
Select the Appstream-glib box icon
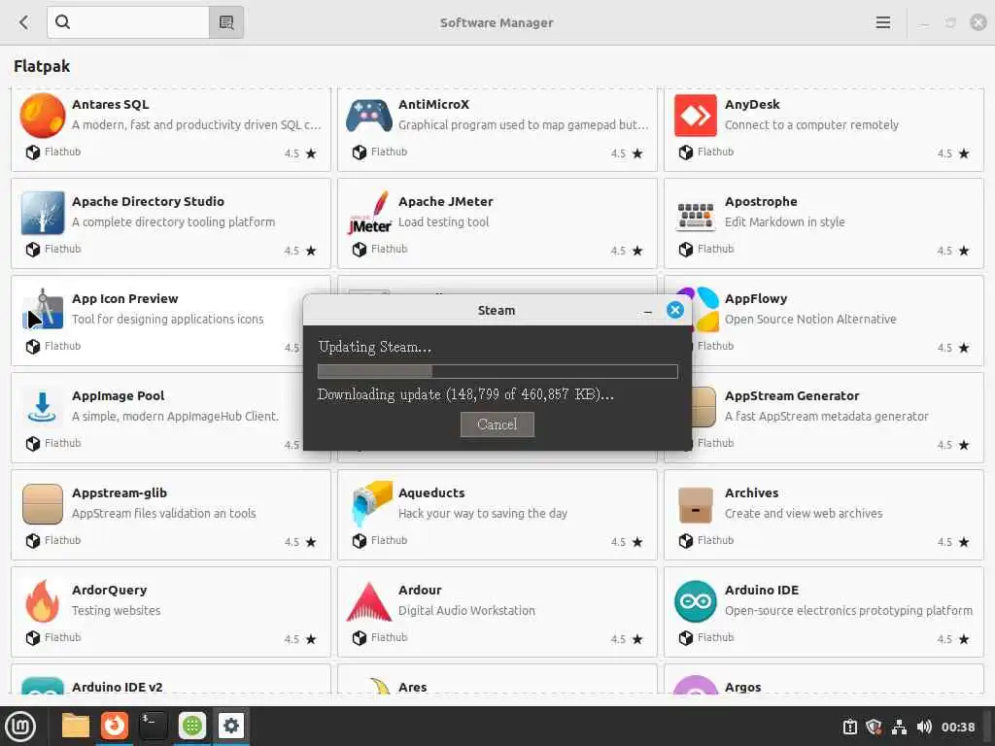[x=43, y=504]
